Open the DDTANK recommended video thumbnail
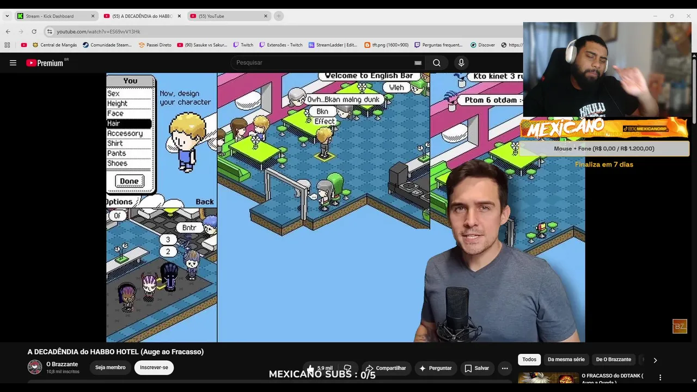697x392 pixels. pyautogui.click(x=548, y=378)
